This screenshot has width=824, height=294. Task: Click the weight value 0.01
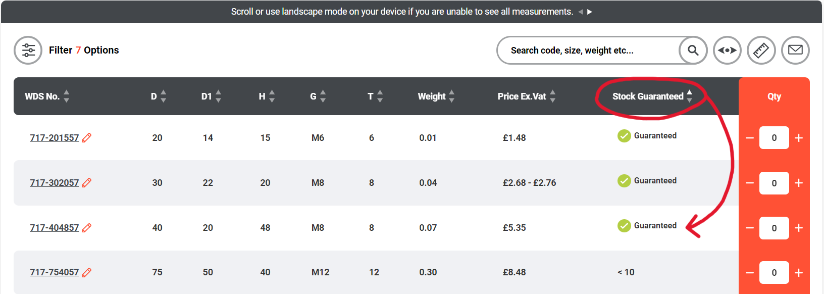coord(428,137)
